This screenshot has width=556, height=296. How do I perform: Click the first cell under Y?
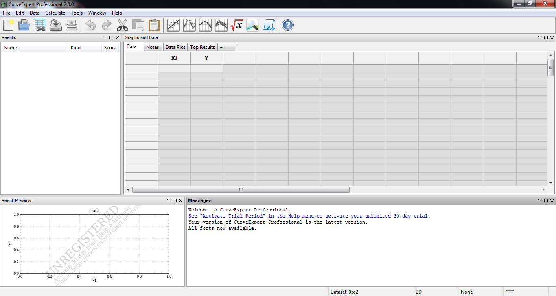click(x=207, y=68)
